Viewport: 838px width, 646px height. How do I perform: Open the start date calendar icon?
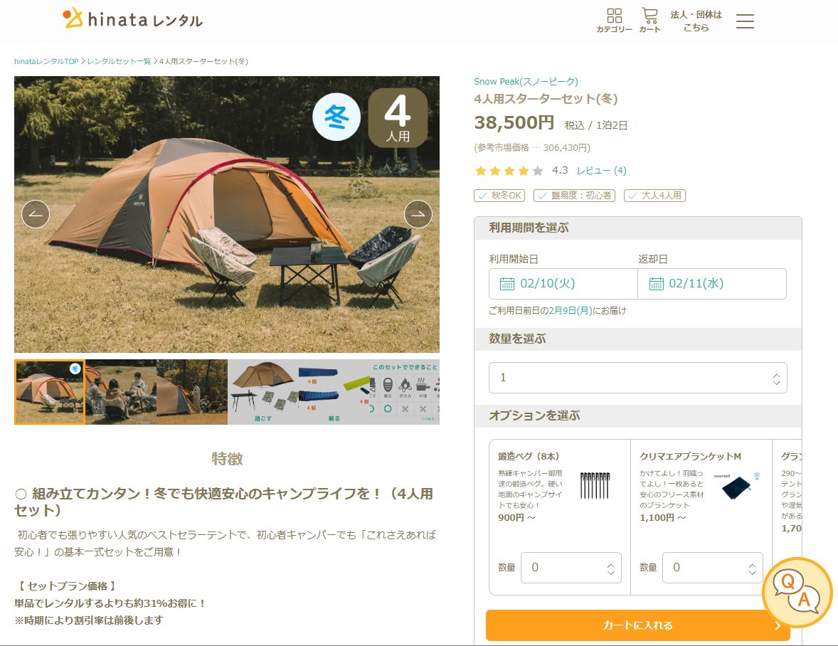[x=507, y=284]
